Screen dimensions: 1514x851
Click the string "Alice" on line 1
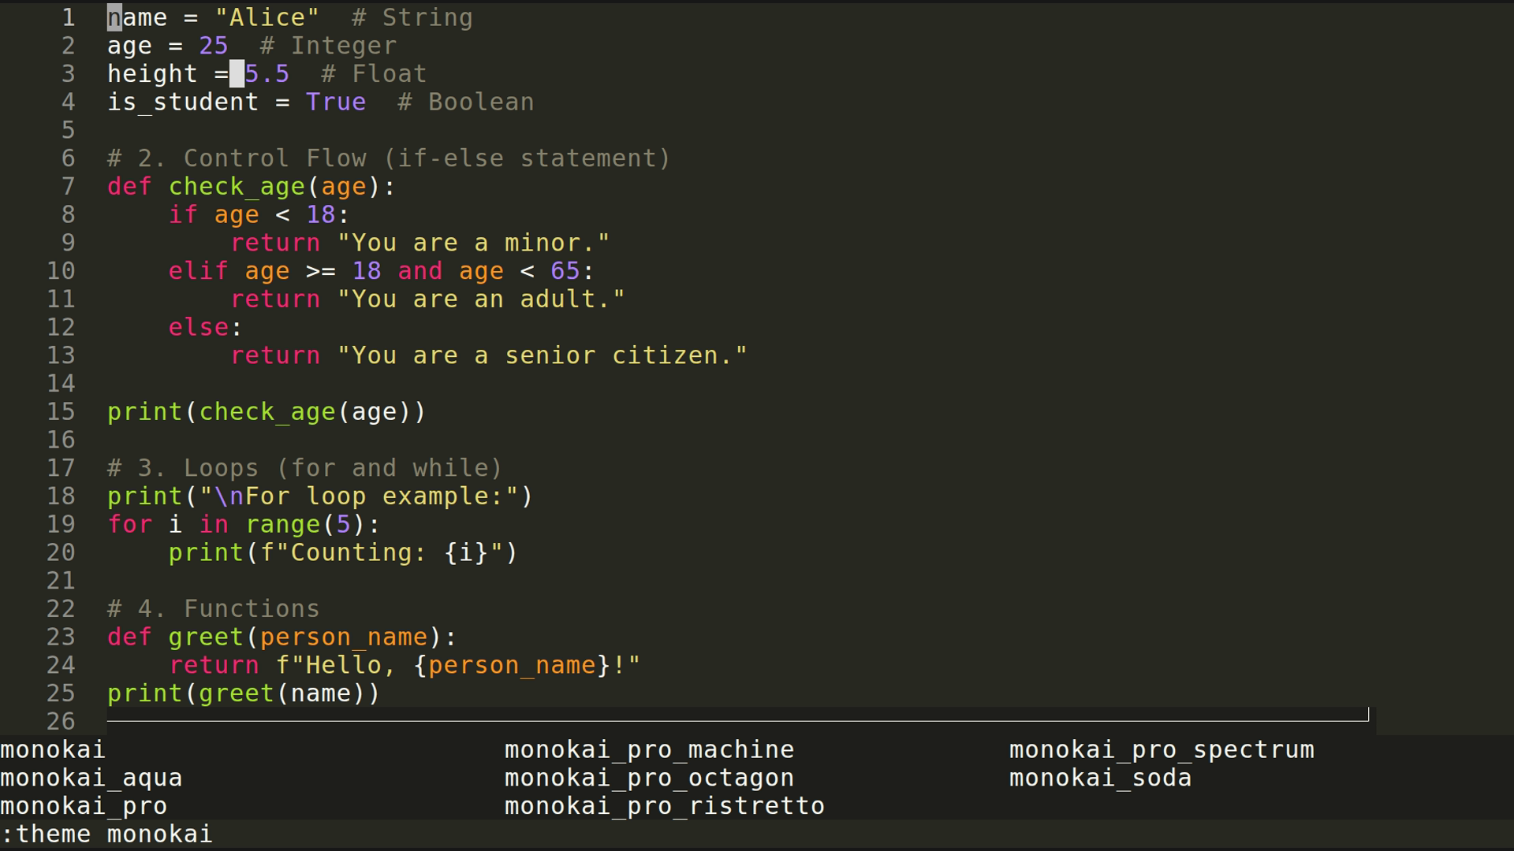click(267, 17)
